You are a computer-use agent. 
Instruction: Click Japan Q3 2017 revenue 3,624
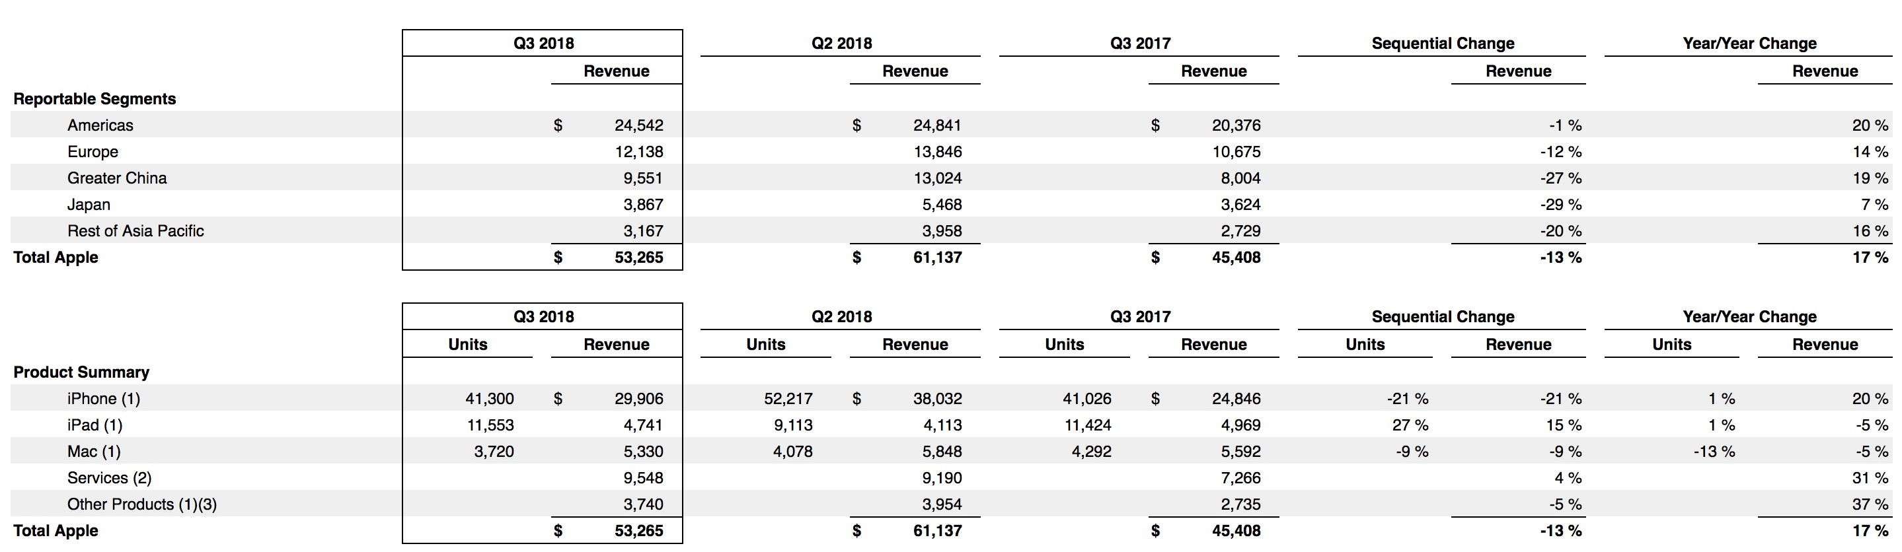pos(1240,205)
